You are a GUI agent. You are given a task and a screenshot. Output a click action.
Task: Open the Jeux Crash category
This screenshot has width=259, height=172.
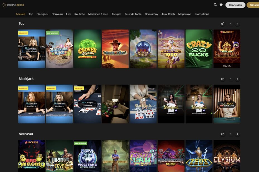(x=168, y=14)
